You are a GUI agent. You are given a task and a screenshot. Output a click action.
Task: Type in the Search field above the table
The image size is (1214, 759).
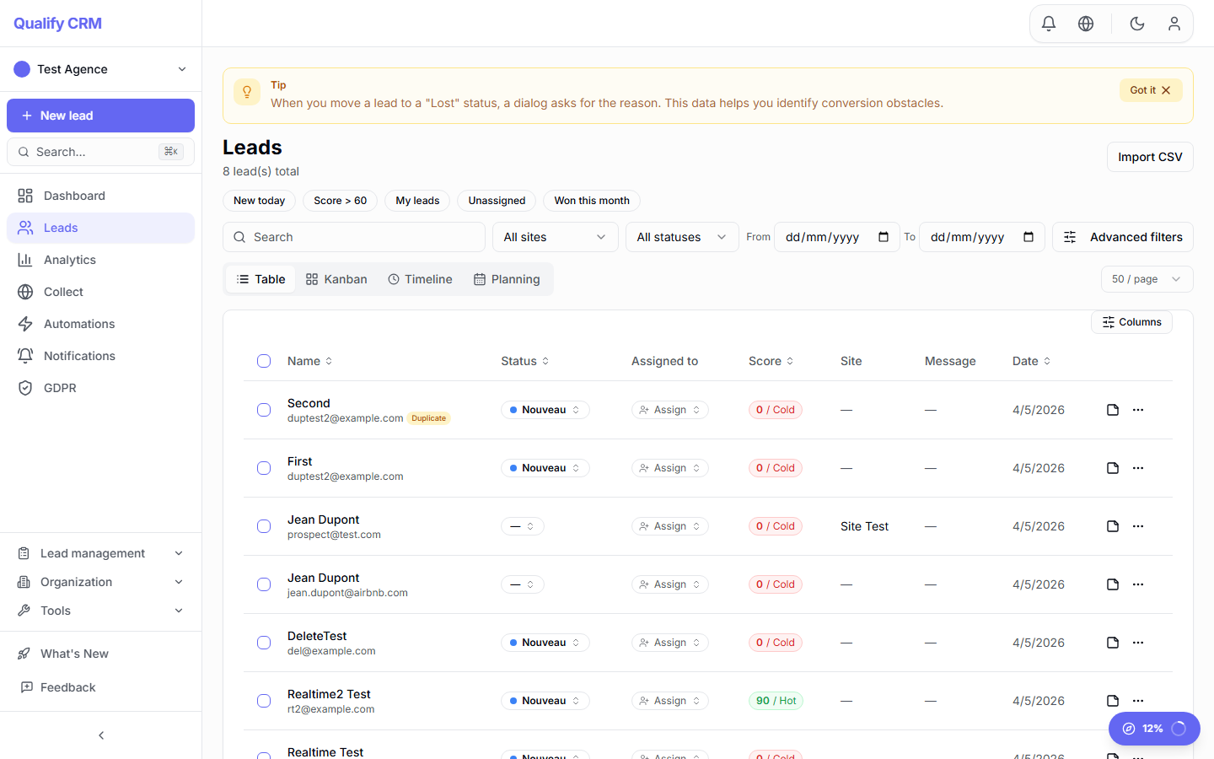pyautogui.click(x=353, y=237)
